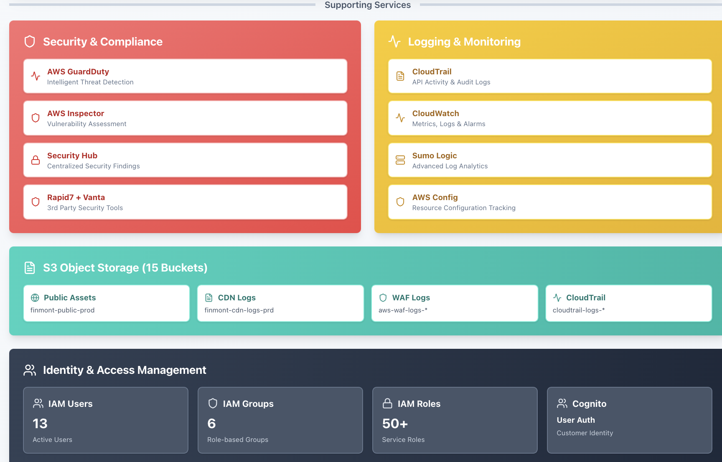Select the Security Hub title
722x462 pixels.
[72, 156]
